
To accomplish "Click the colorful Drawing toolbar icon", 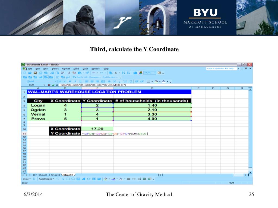I will (x=141, y=73).
